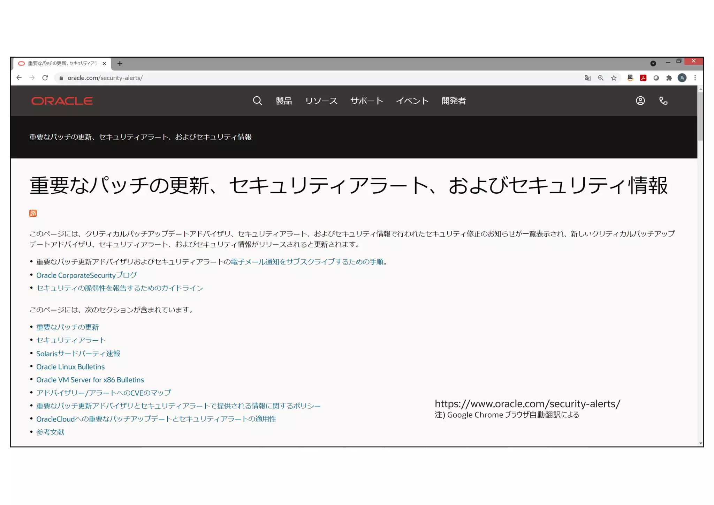Click the breadcrumb text in dark banner

pos(140,137)
